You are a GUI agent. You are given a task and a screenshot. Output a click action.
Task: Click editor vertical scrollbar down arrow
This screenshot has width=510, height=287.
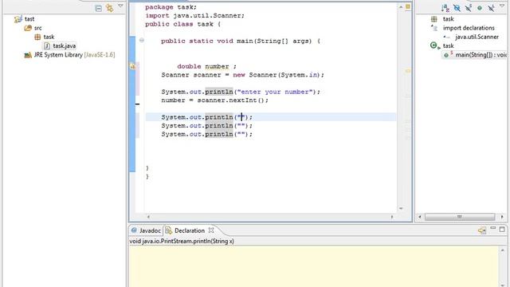click(401, 209)
